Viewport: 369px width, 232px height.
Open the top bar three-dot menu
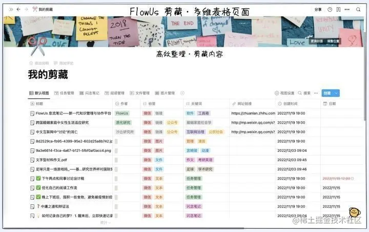click(x=347, y=9)
